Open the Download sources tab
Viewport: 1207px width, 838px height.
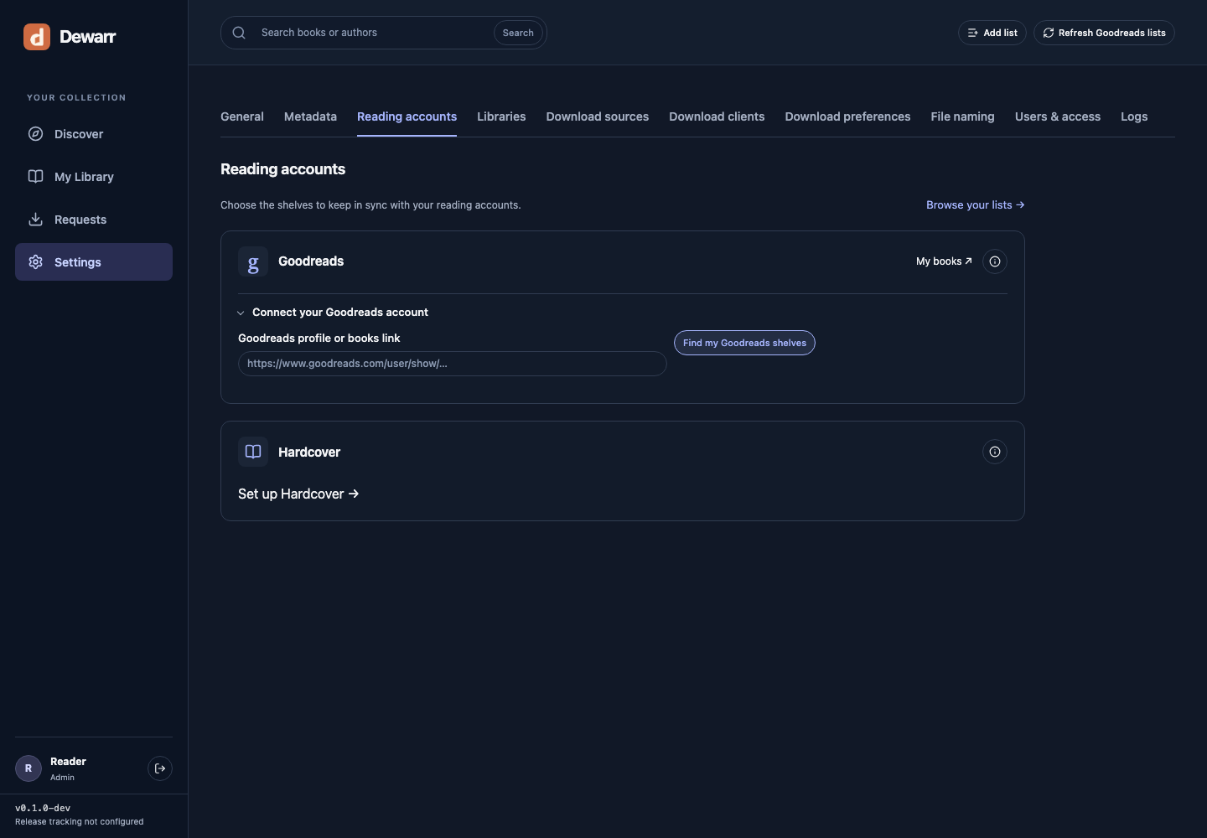tap(598, 117)
